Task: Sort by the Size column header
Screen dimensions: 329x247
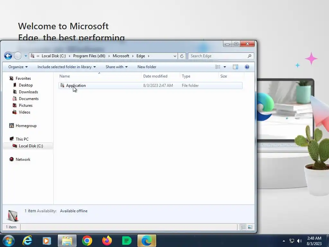Action: (x=231, y=76)
